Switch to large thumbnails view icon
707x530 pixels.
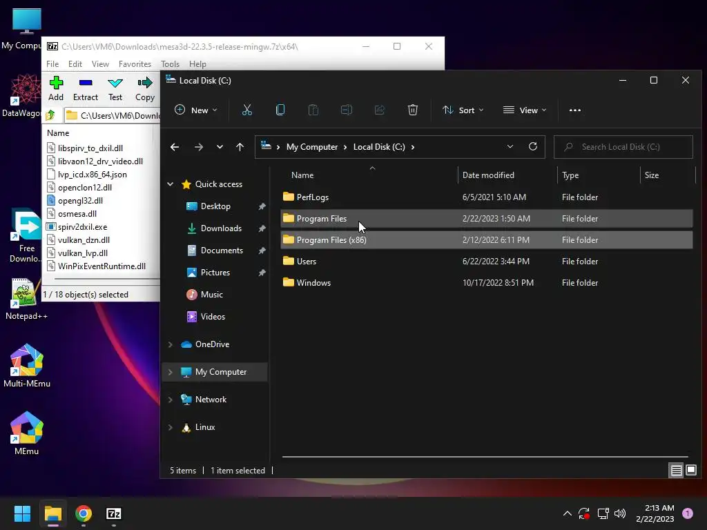pyautogui.click(x=691, y=471)
